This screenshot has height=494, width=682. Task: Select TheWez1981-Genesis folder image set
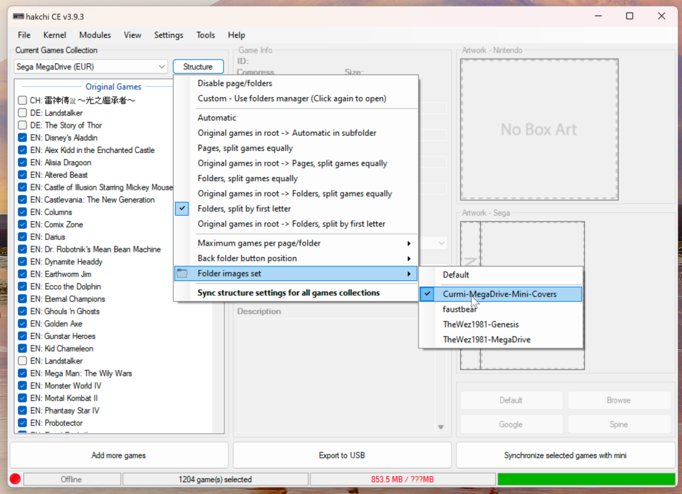point(480,324)
